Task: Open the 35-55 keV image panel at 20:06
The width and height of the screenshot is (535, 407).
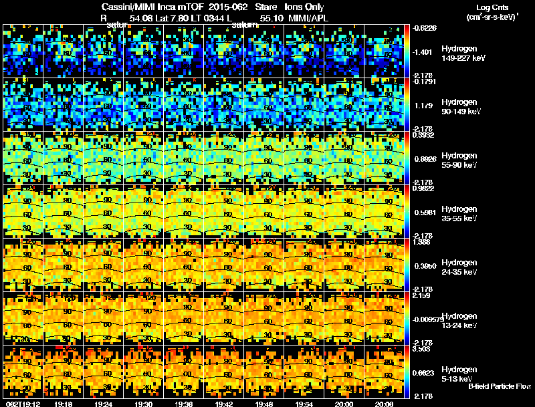Action: click(x=384, y=212)
